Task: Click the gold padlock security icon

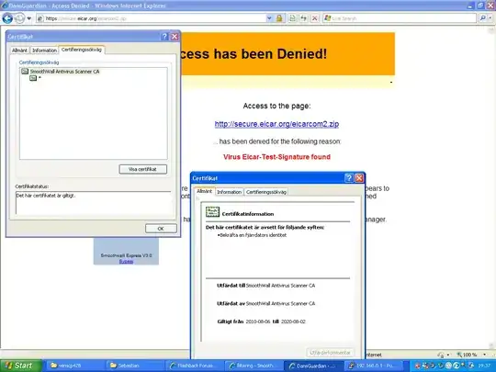Action: click(279, 18)
